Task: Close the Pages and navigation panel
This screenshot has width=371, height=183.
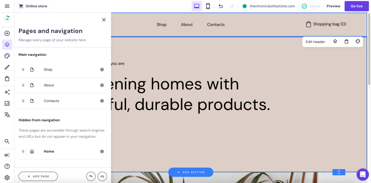Action: click(x=104, y=20)
